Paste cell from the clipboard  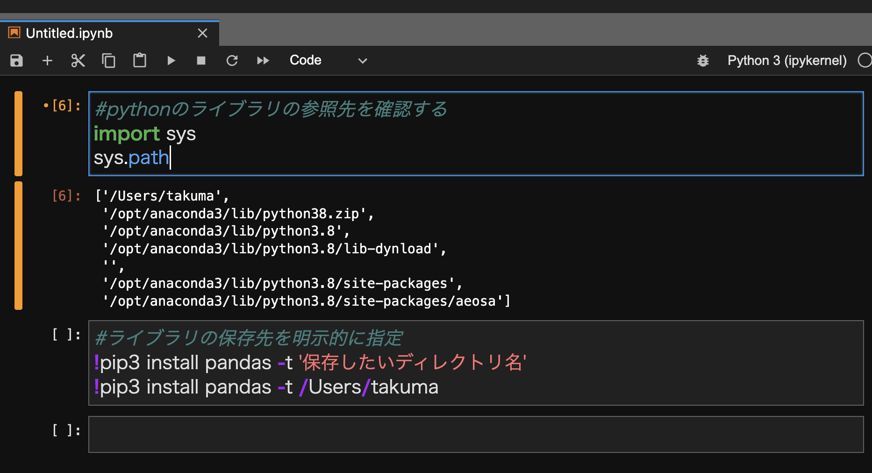(139, 61)
